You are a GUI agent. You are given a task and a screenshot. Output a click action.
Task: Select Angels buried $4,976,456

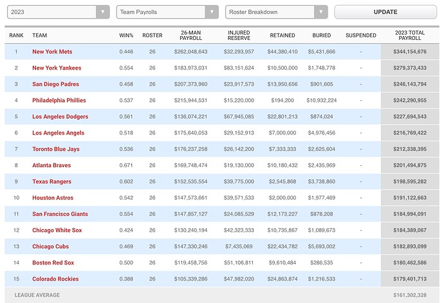(321, 133)
